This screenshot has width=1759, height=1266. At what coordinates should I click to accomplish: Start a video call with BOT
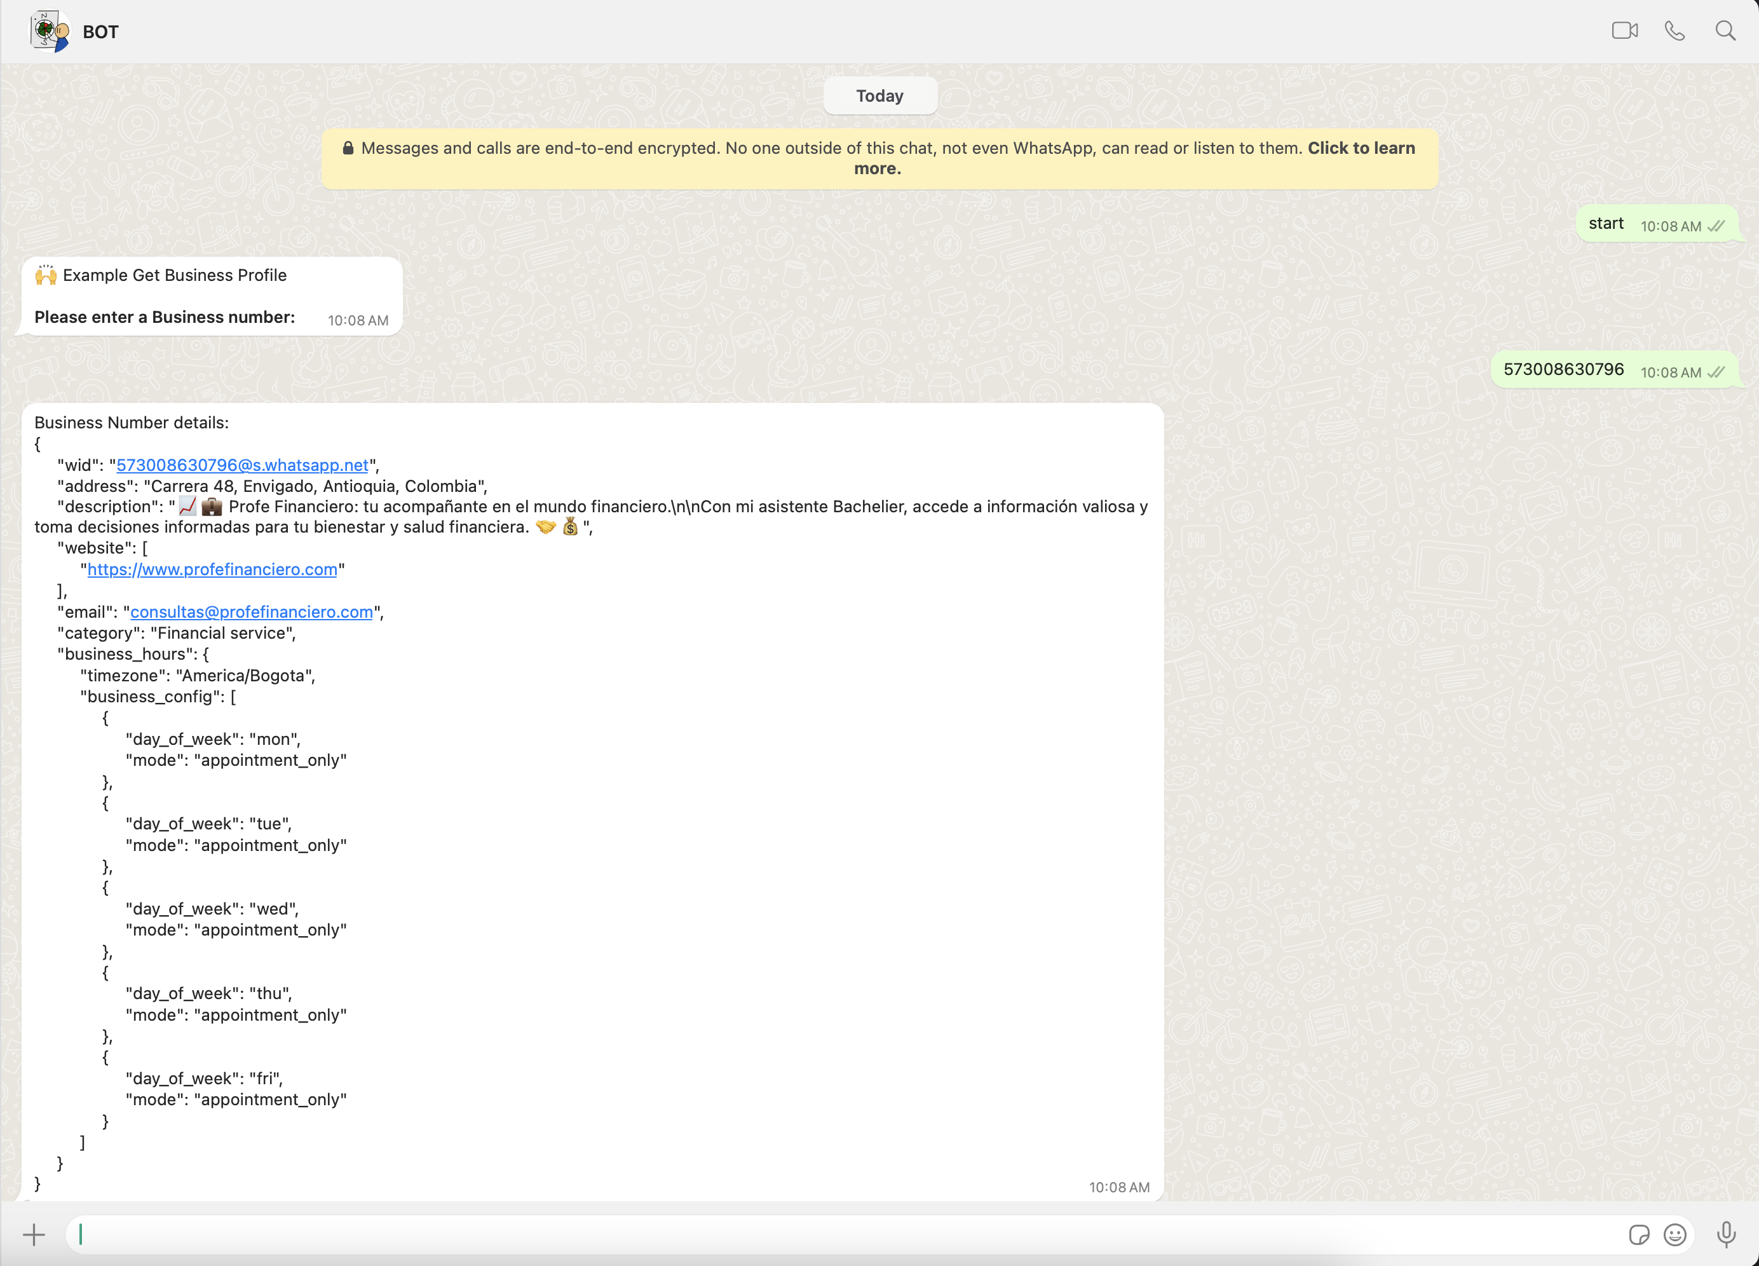click(1624, 31)
